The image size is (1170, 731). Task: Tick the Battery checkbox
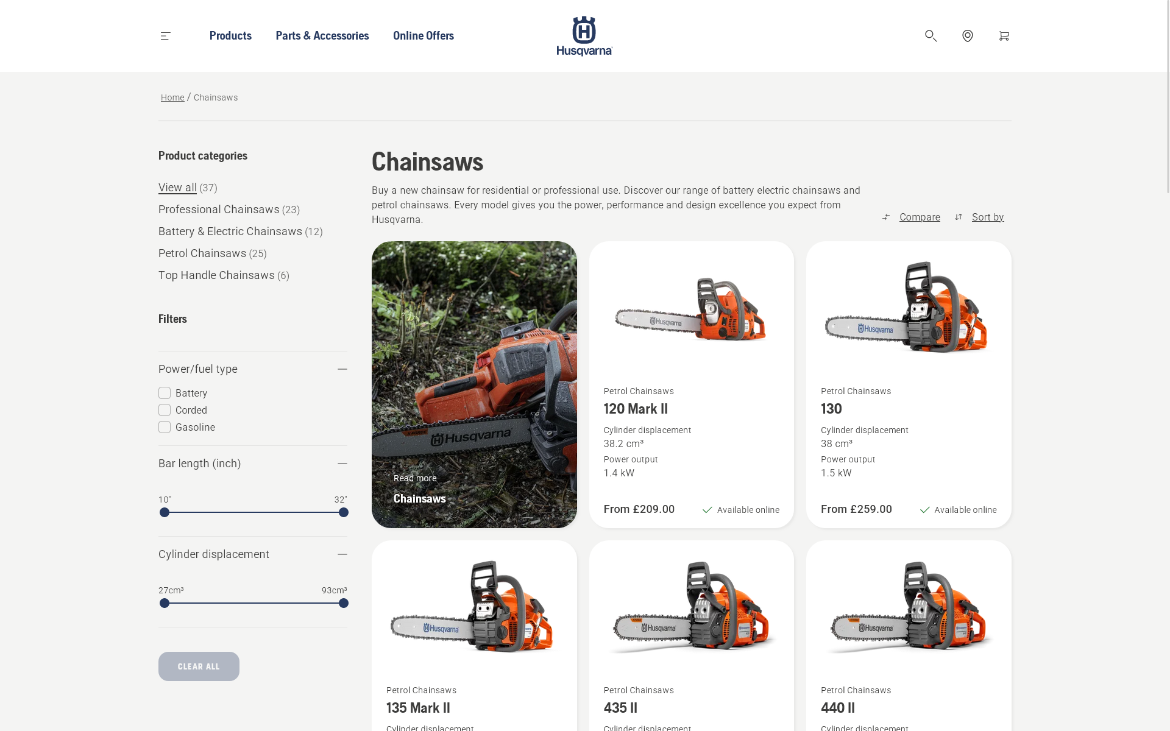[165, 393]
